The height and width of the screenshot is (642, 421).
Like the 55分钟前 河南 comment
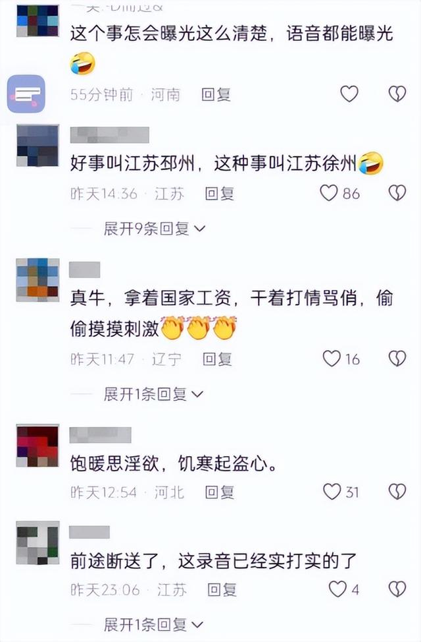[349, 94]
